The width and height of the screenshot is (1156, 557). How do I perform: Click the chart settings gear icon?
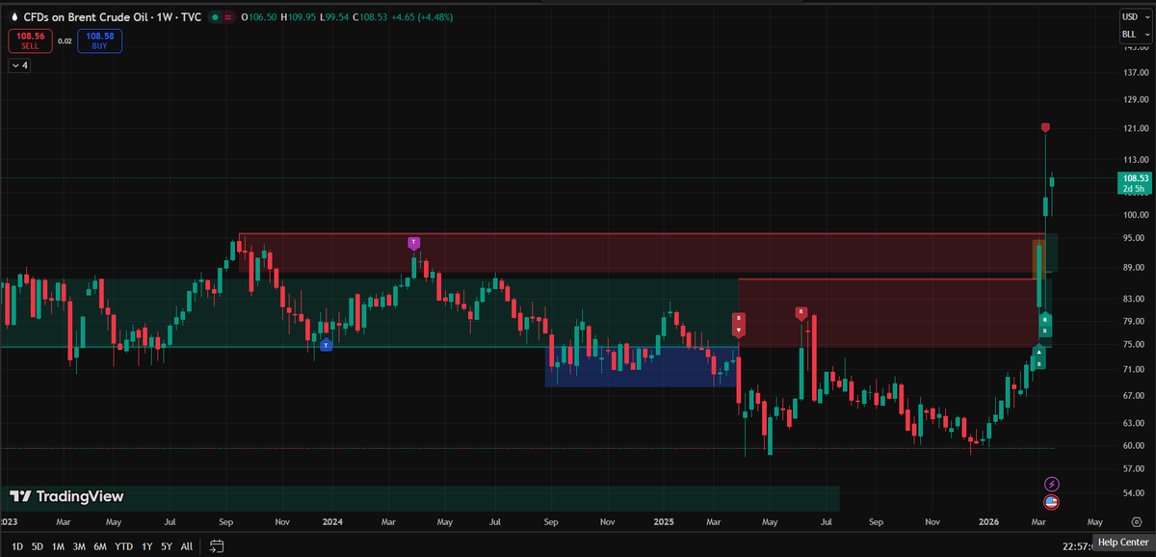click(1137, 521)
